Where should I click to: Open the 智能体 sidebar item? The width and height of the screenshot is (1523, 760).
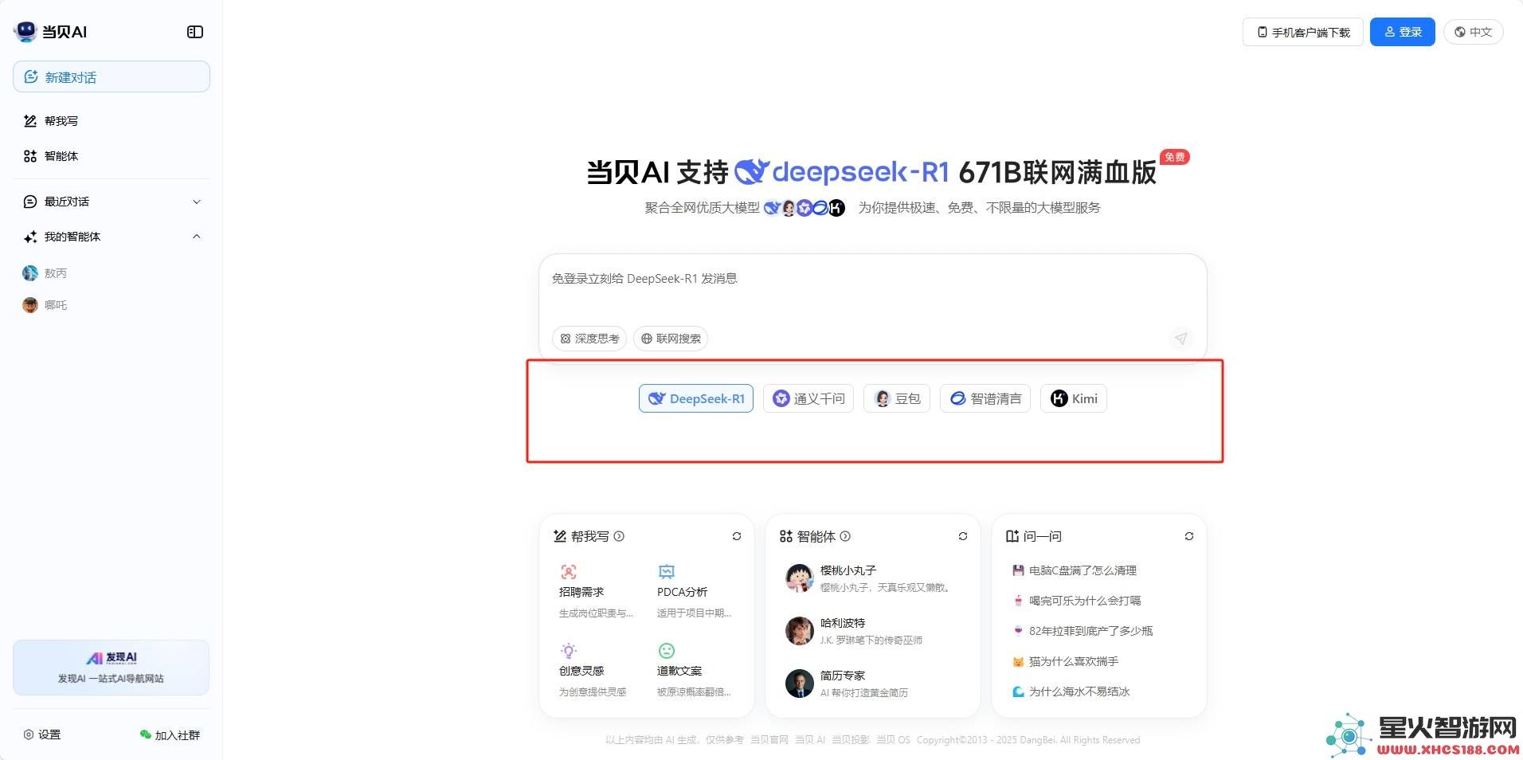(112, 156)
